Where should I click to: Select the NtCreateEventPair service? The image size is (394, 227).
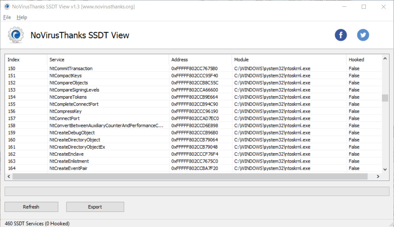point(68,168)
